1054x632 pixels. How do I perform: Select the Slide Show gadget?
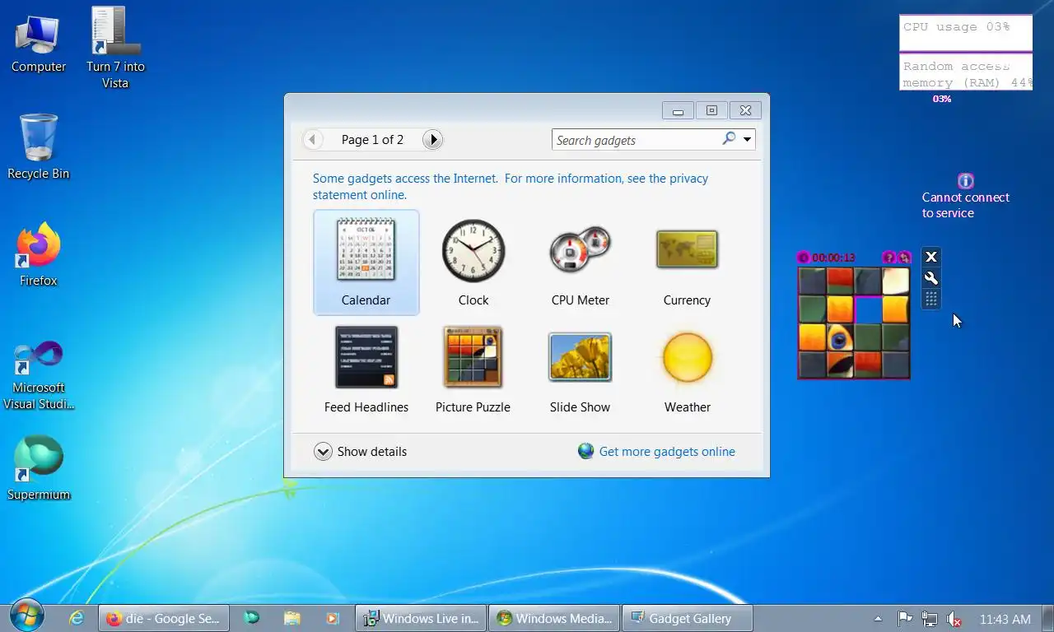click(x=581, y=369)
